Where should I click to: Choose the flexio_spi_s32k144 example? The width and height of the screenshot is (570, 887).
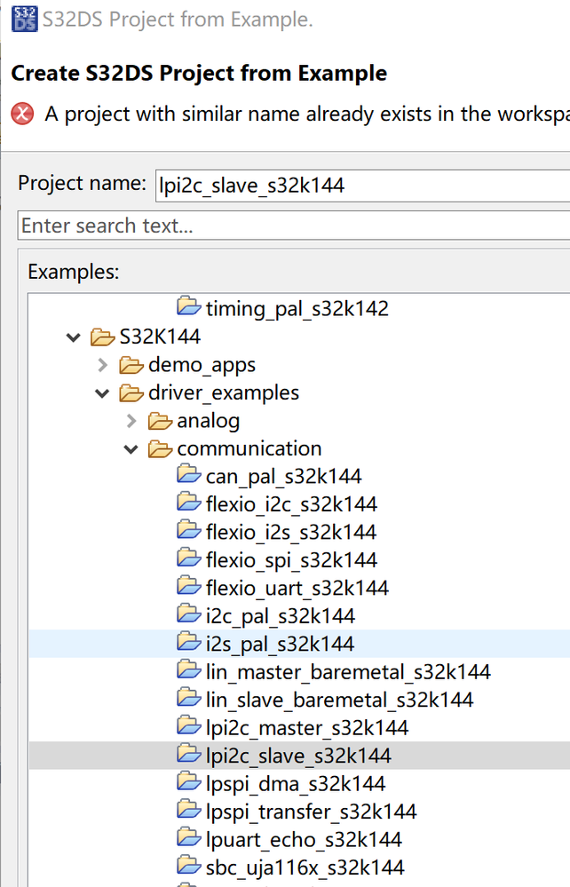[292, 560]
